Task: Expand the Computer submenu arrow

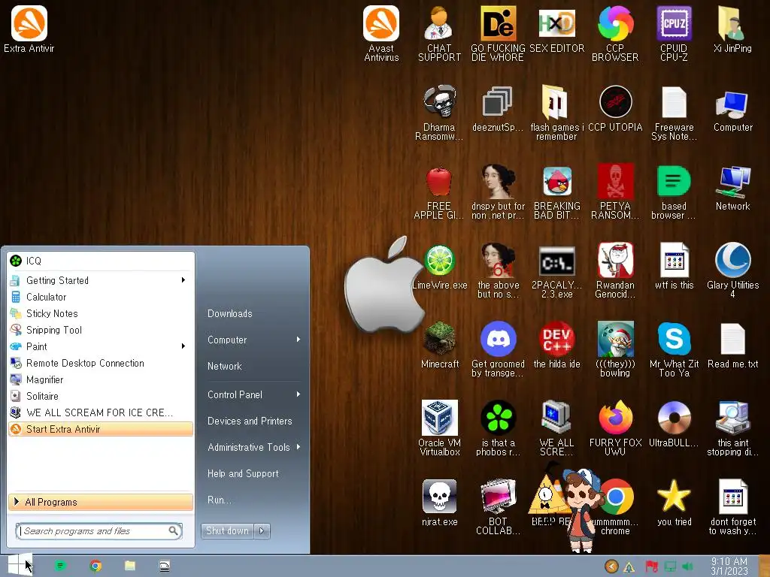Action: coord(298,340)
